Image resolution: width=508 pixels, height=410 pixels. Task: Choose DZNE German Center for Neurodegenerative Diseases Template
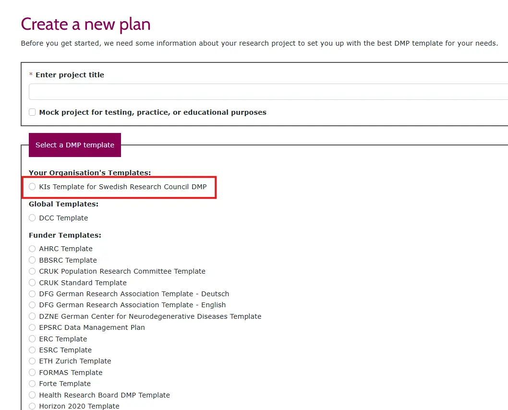click(32, 316)
